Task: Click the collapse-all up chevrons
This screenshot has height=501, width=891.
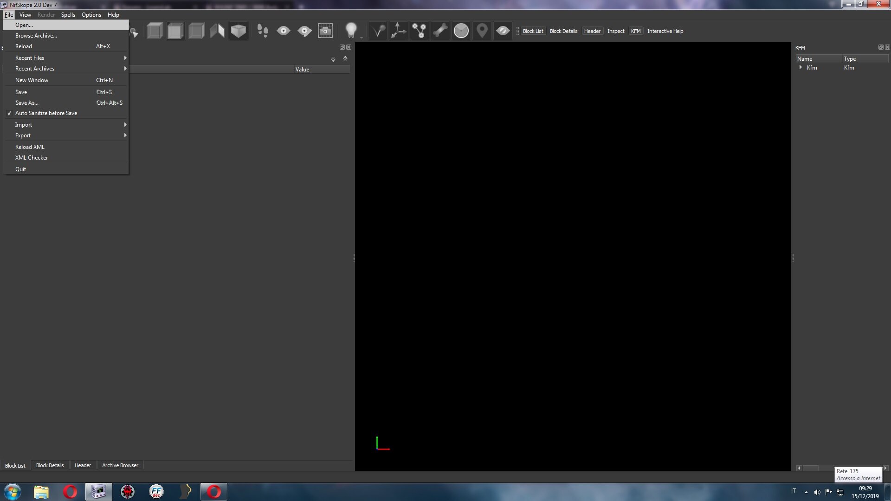Action: pos(345,58)
